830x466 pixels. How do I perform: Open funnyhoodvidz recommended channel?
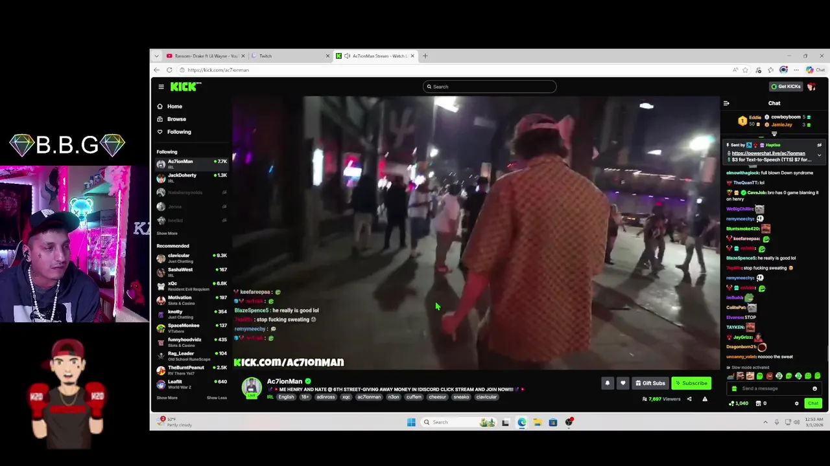click(x=191, y=342)
